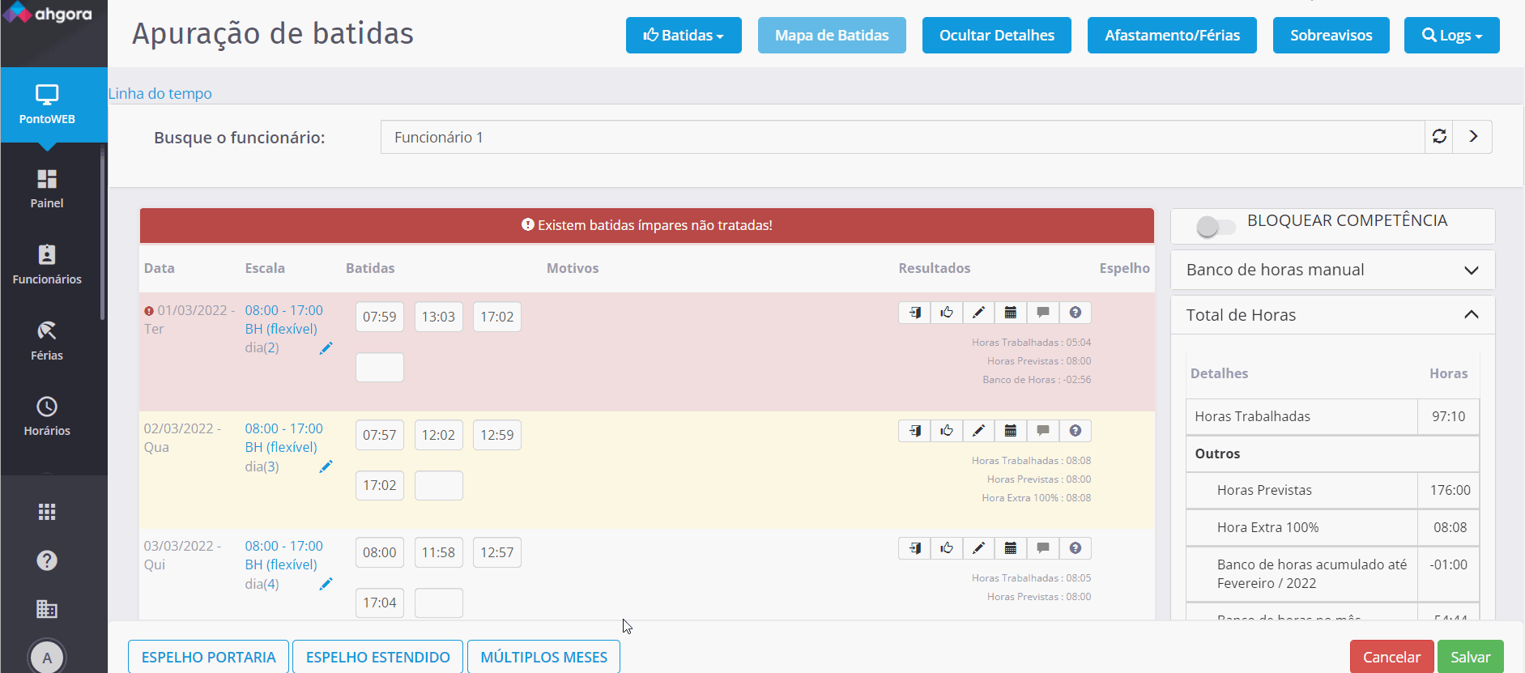Viewport: 1525px width, 673px height.
Task: Click the comment icon for 01/03/2022
Action: (1043, 313)
